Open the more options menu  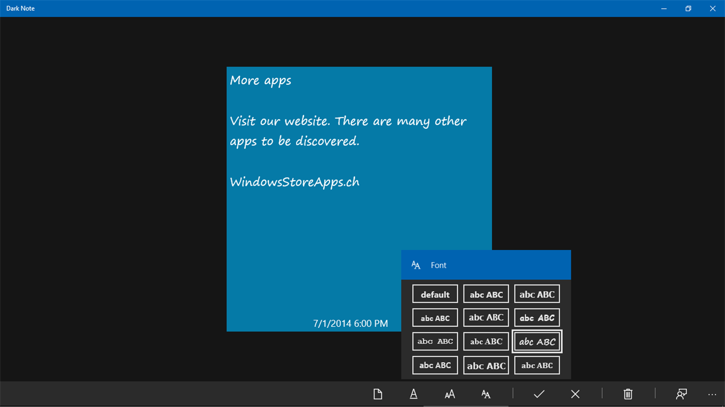tap(712, 394)
